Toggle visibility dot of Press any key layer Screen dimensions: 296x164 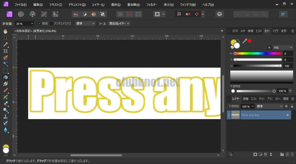point(287,115)
